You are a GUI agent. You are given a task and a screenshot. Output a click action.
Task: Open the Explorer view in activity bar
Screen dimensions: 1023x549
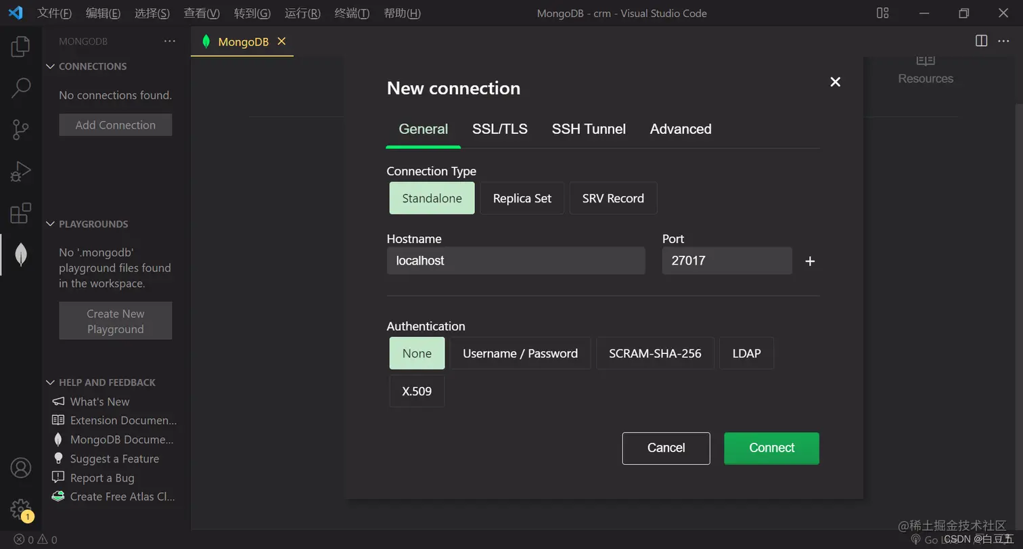click(20, 47)
